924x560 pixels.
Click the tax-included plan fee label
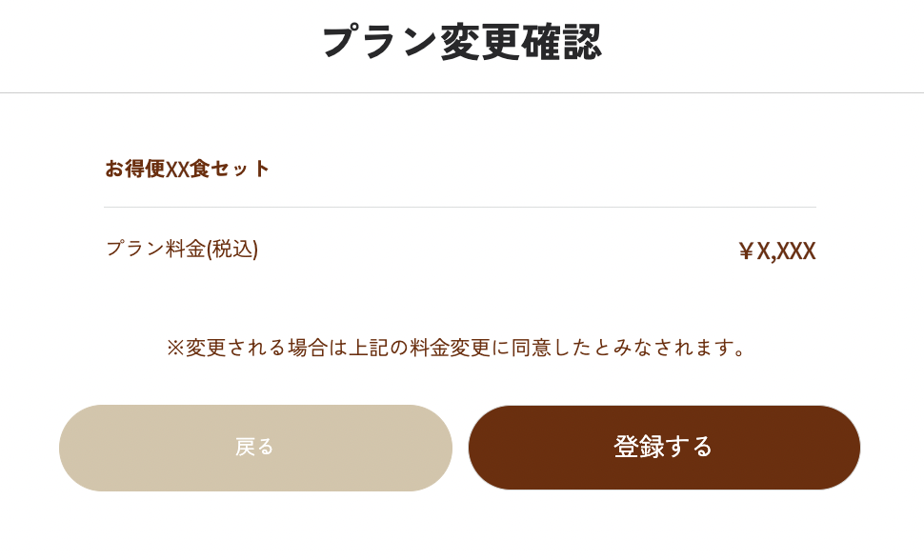[x=182, y=249]
